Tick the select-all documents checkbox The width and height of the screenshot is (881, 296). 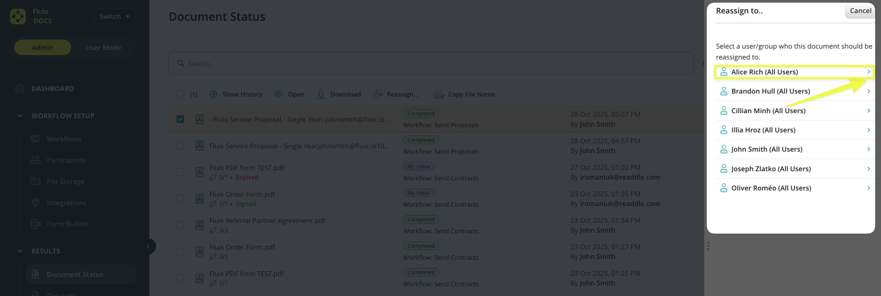point(180,94)
